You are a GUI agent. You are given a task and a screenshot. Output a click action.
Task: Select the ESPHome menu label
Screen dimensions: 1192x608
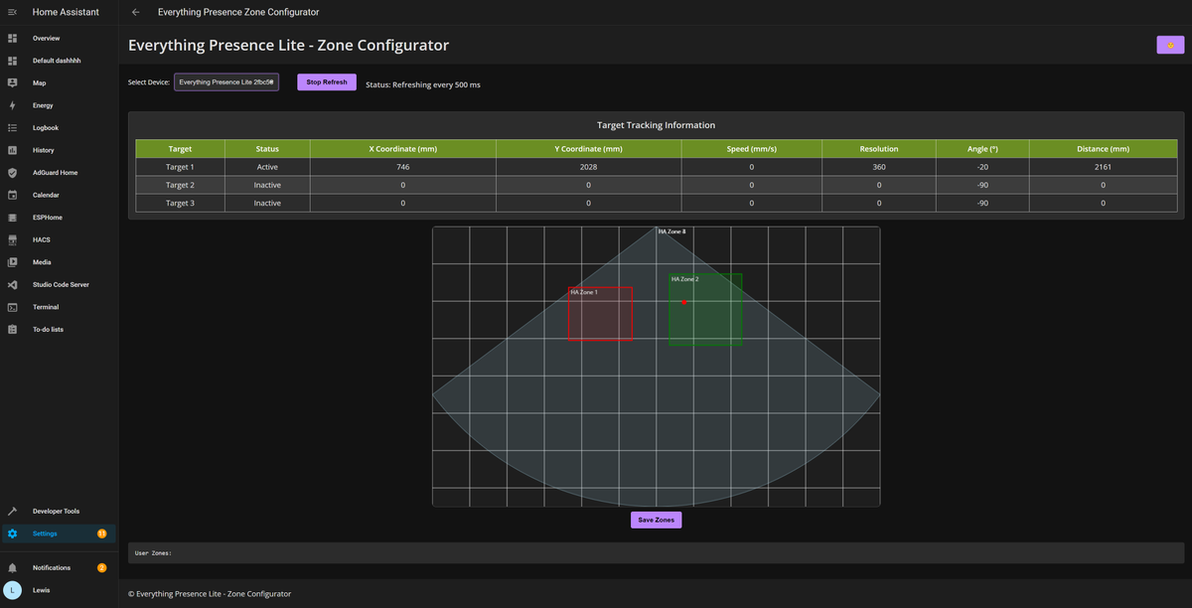[x=48, y=218]
